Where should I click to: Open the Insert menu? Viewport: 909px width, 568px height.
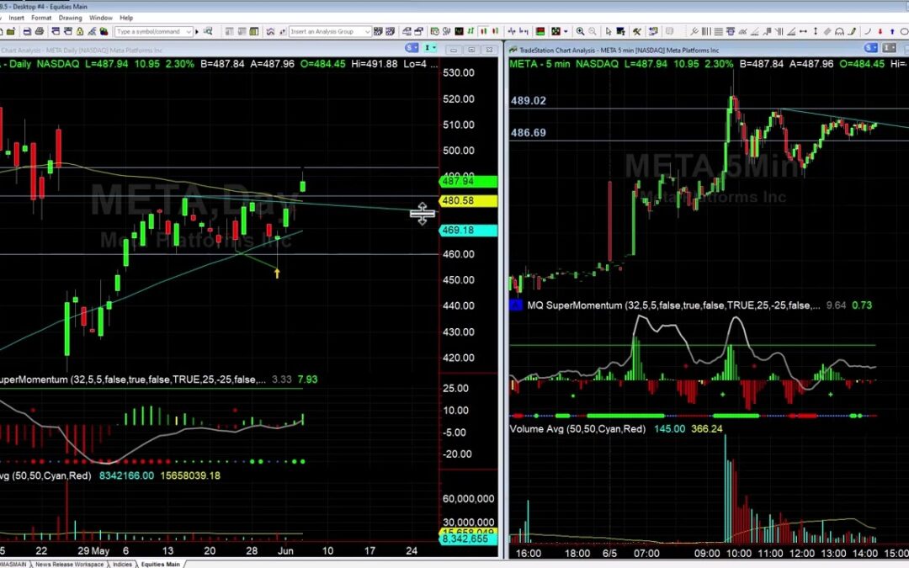point(16,18)
